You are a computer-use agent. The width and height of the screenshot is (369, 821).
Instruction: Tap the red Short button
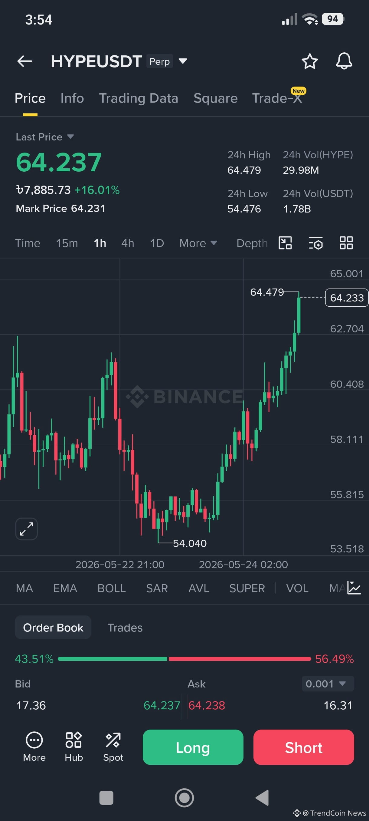[x=304, y=747]
